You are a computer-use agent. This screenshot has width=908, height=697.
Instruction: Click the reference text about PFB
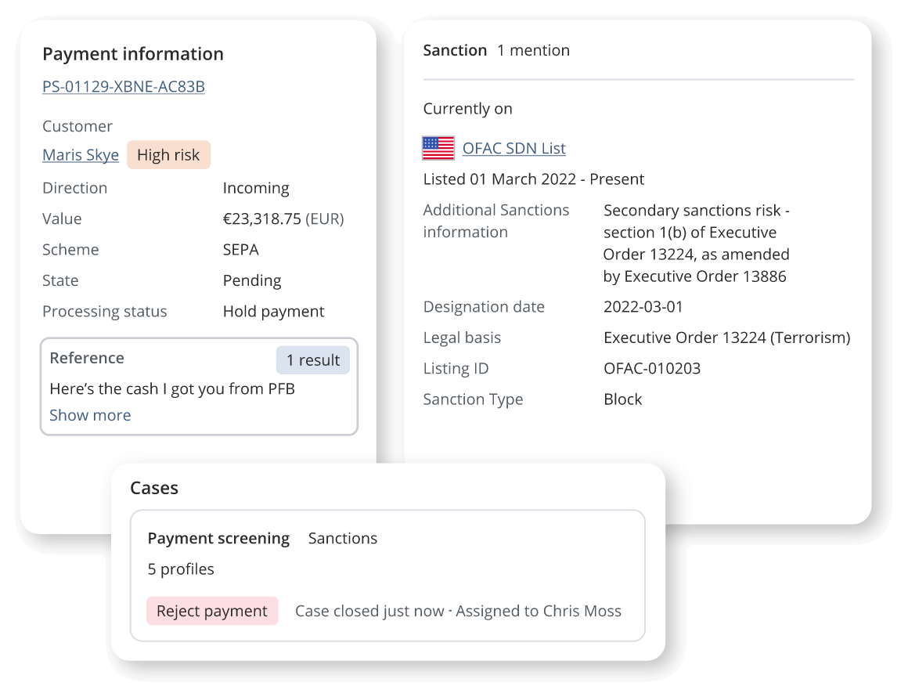[x=172, y=388]
